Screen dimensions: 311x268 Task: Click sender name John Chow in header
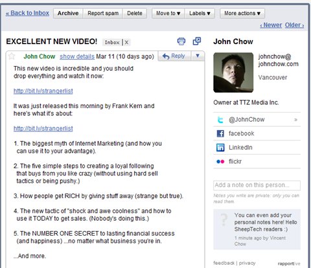pyautogui.click(x=40, y=56)
